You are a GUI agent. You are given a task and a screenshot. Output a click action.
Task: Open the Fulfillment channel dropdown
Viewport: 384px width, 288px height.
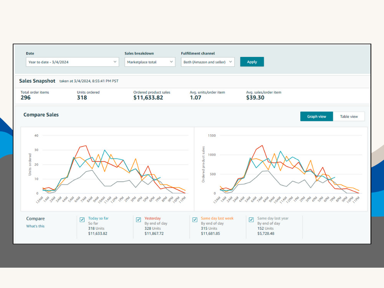point(207,62)
